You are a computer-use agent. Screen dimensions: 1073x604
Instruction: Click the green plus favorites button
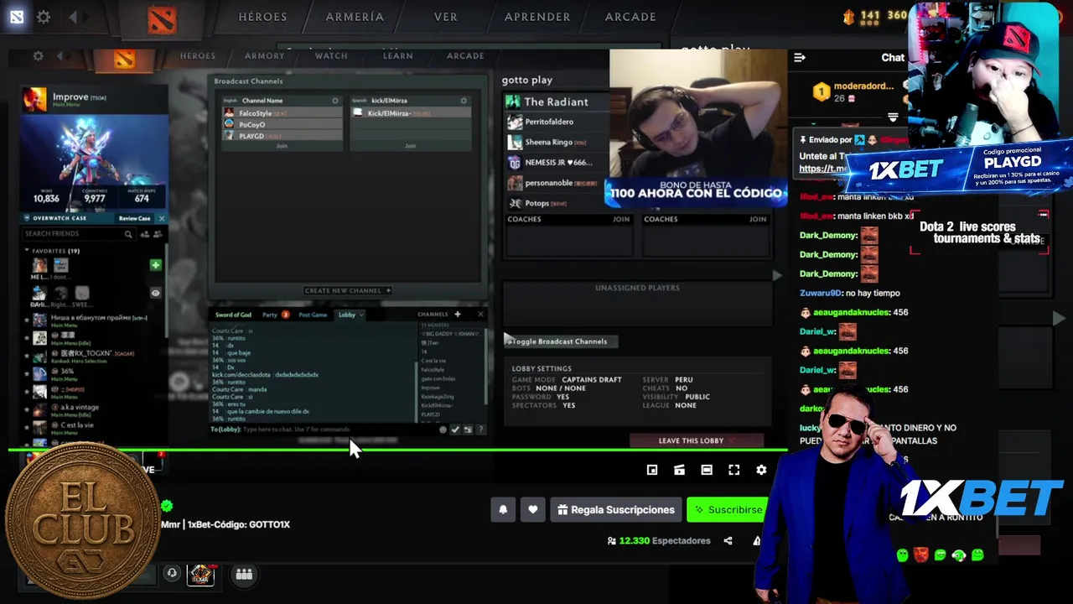pos(155,265)
